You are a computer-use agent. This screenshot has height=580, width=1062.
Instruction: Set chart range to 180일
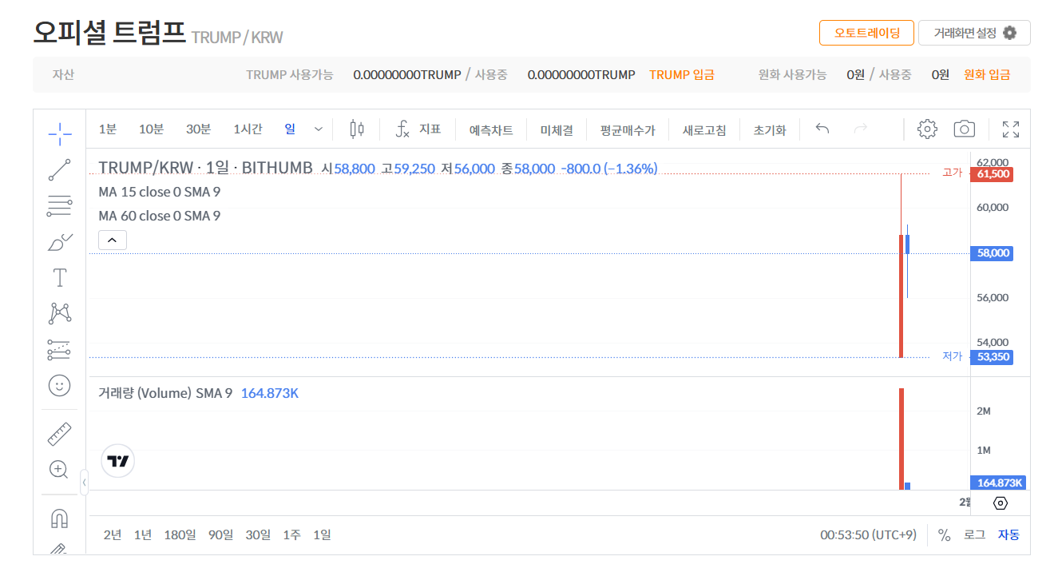tap(180, 534)
